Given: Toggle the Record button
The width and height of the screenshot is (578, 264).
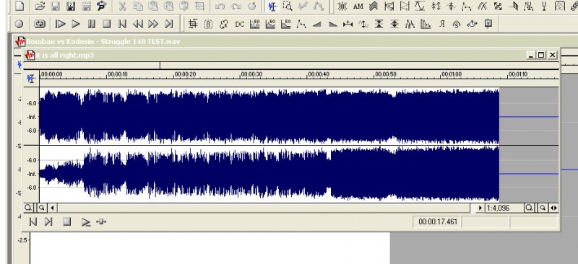Looking at the screenshot, I should point(19,25).
